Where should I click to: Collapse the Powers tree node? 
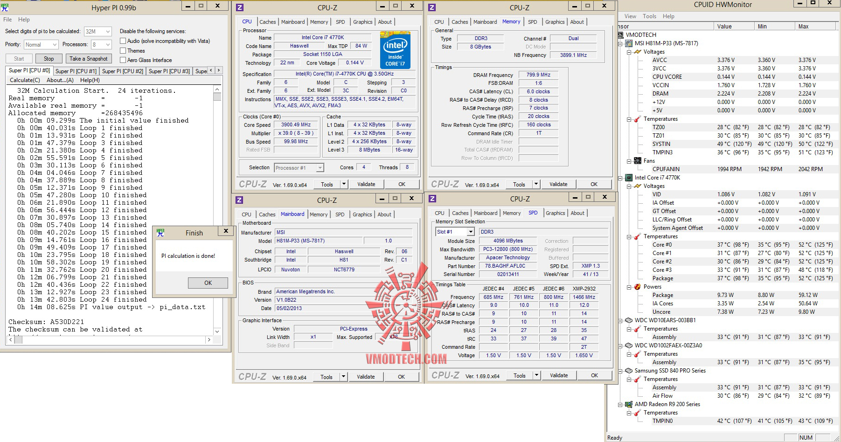pyautogui.click(x=629, y=287)
